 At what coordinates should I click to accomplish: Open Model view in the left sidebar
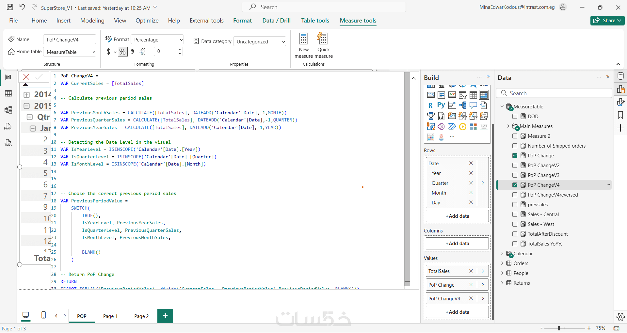point(8,110)
